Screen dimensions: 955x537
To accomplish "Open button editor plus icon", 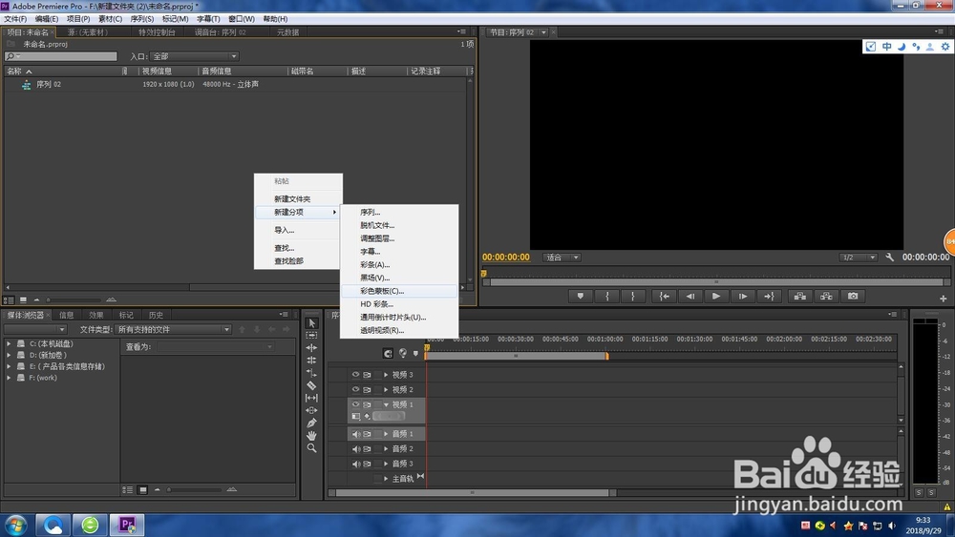I will click(x=943, y=299).
